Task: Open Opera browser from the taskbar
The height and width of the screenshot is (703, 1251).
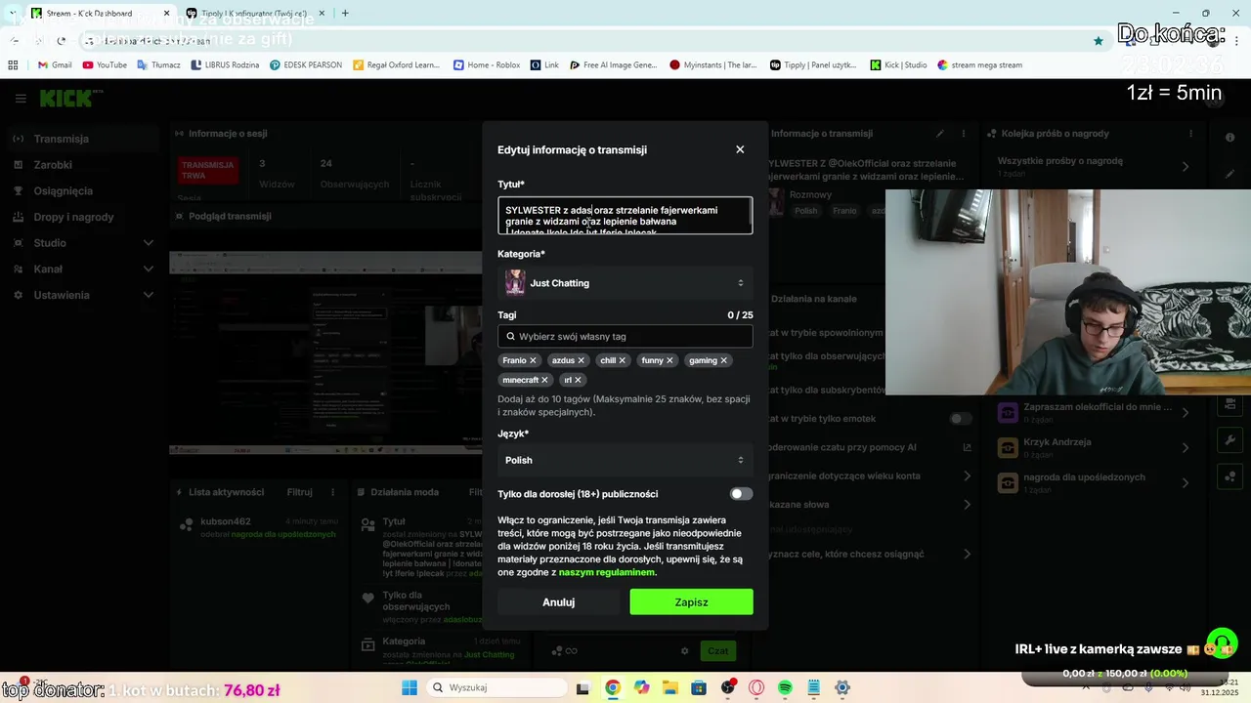Action: (756, 687)
